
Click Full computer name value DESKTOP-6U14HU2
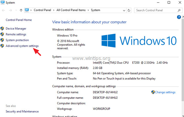click(x=105, y=98)
